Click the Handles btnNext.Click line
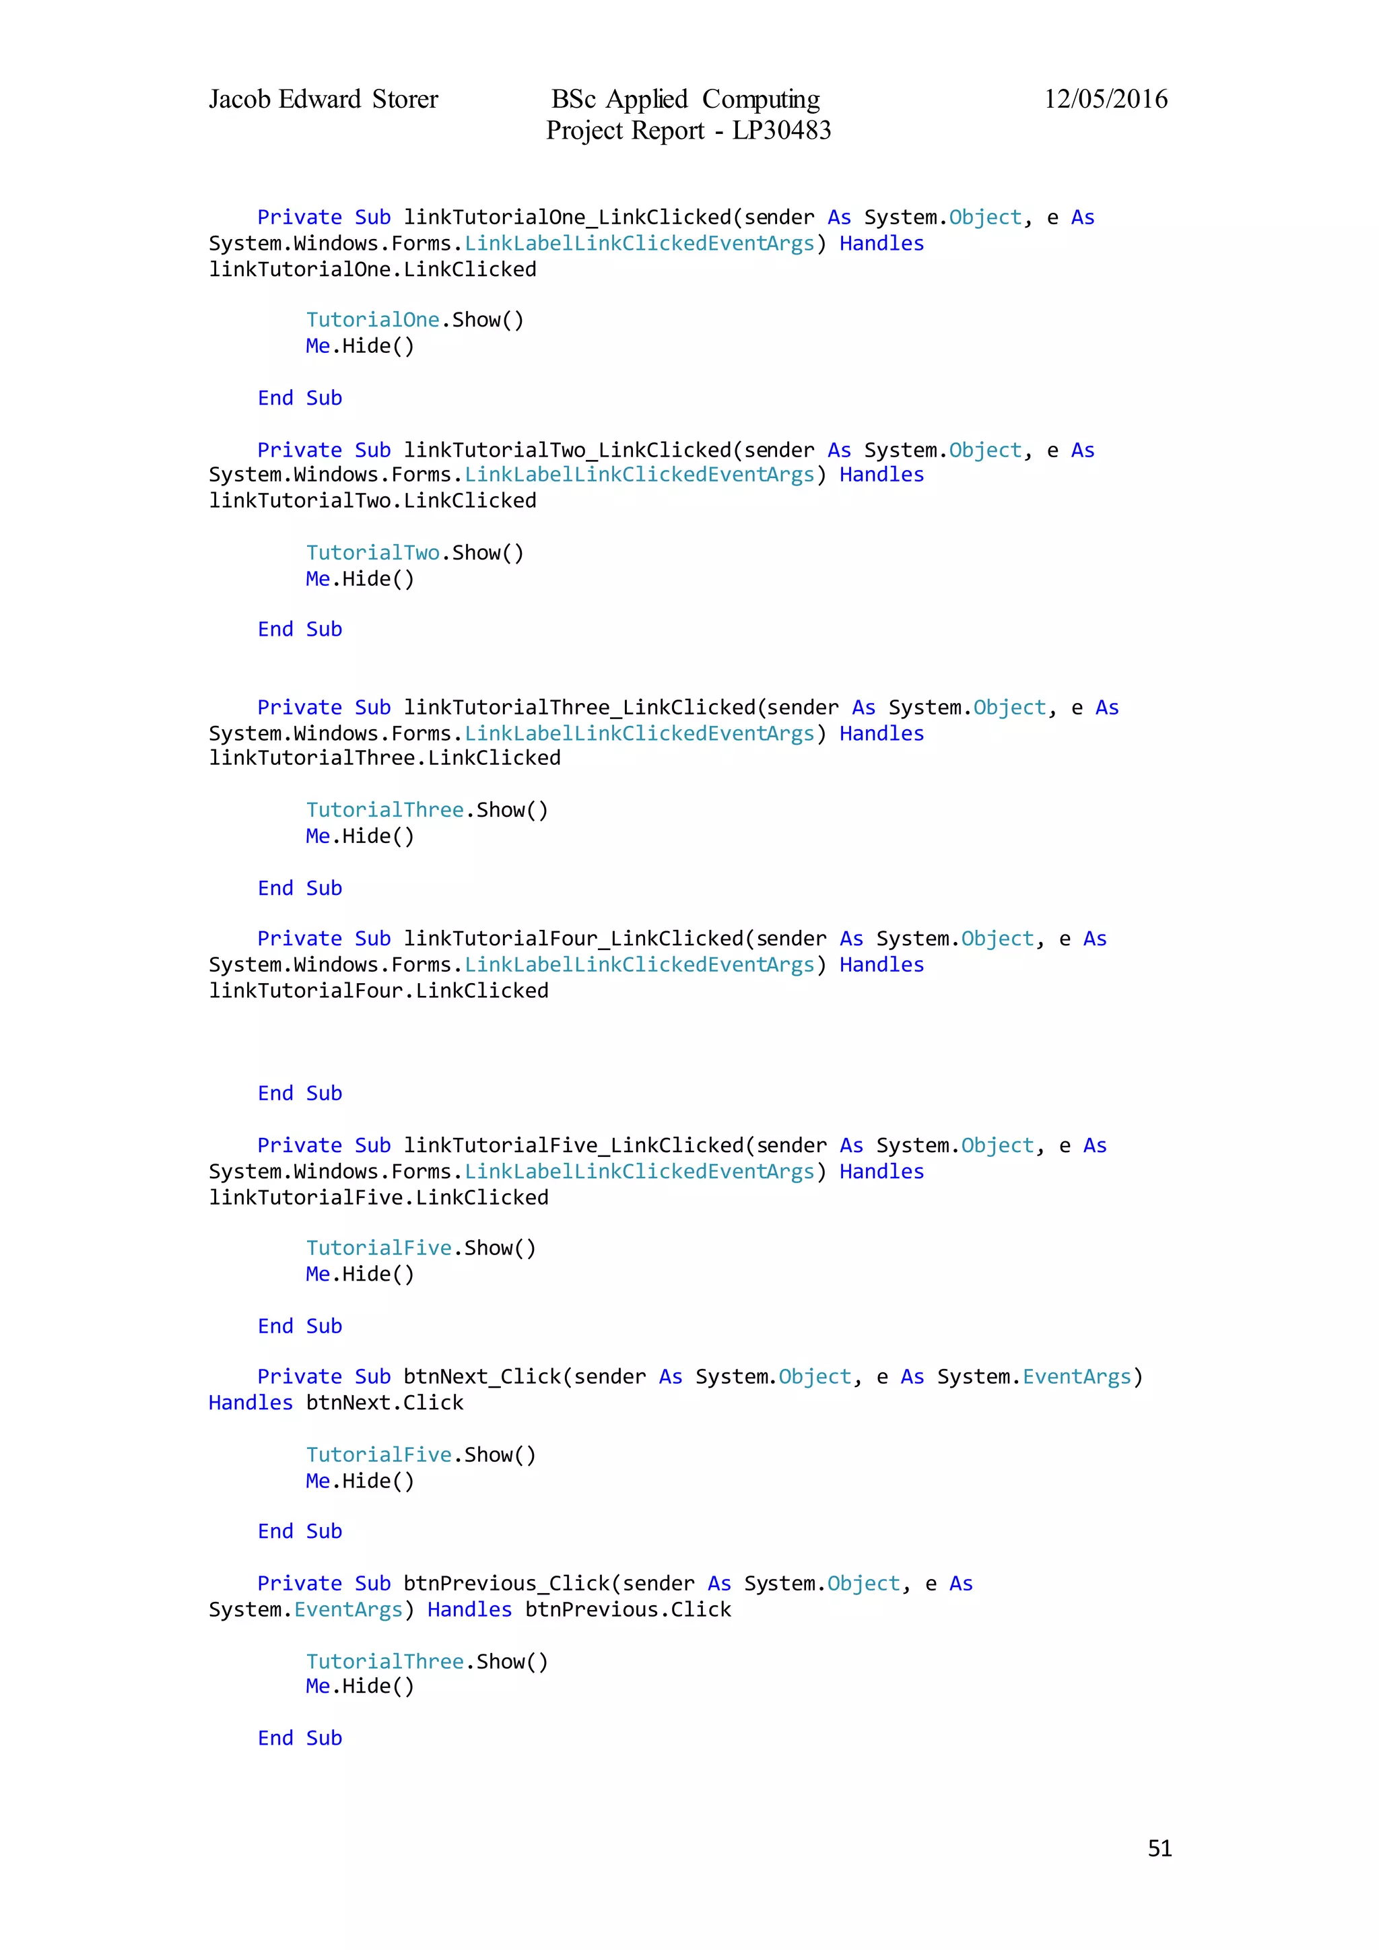The height and width of the screenshot is (1950, 1379). (x=336, y=1403)
